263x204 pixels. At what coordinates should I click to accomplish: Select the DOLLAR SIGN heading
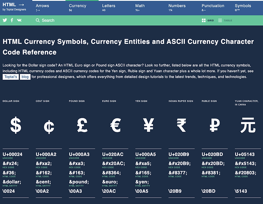tap(11, 101)
